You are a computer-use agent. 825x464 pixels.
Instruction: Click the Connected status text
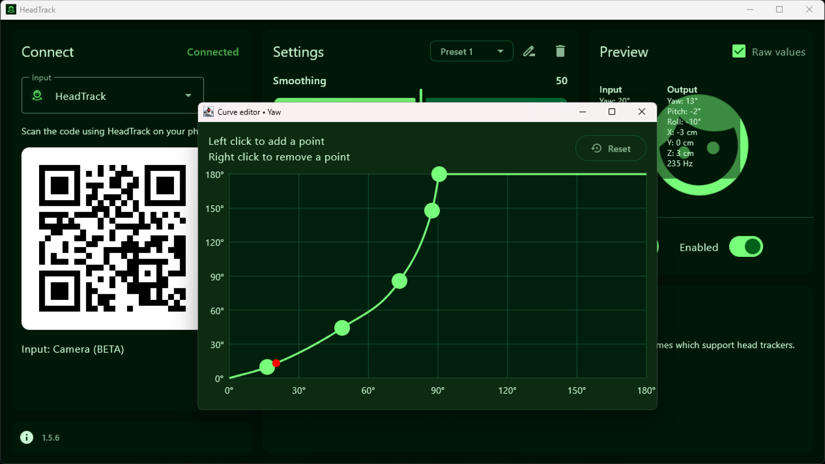pyautogui.click(x=213, y=52)
